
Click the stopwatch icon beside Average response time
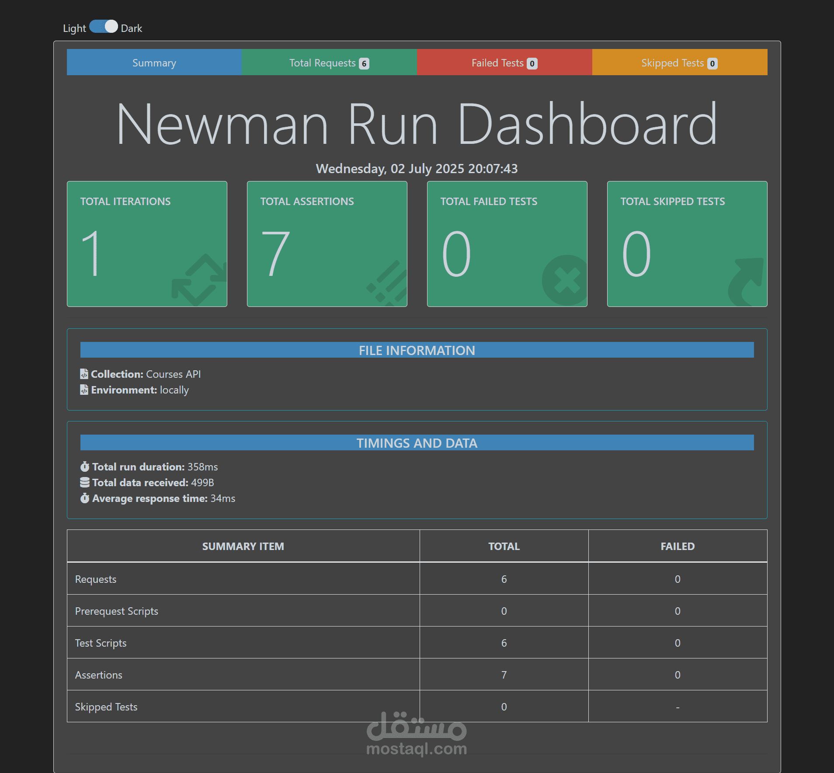[x=85, y=498]
